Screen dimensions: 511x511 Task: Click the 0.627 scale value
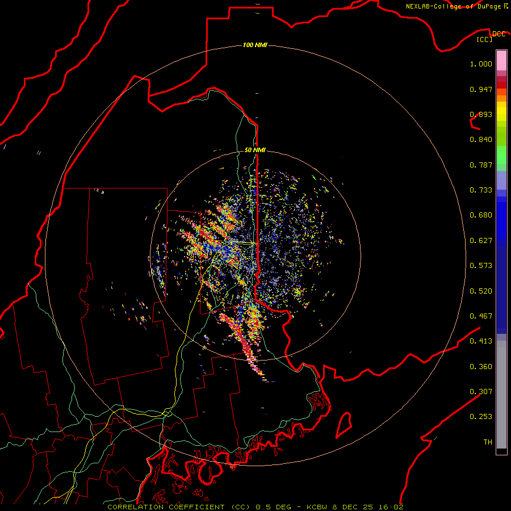point(481,241)
